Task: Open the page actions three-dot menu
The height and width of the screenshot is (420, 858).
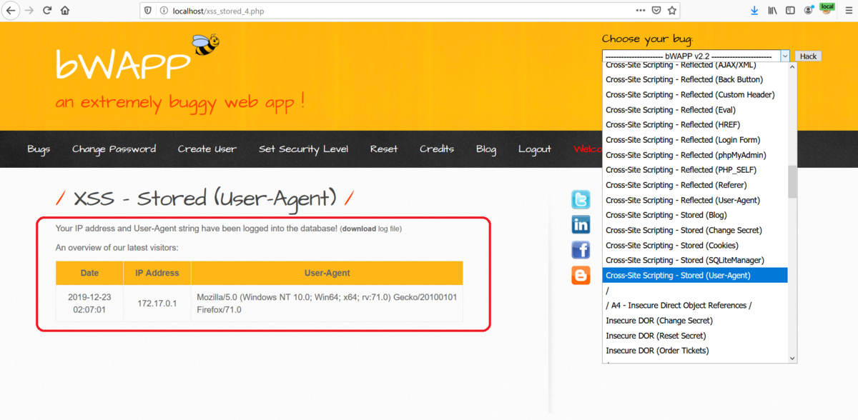Action: 641,11
